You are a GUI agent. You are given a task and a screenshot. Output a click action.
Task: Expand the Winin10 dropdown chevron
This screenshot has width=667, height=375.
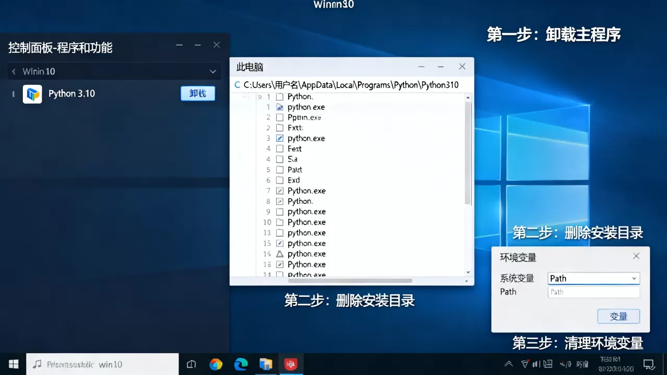click(x=213, y=71)
